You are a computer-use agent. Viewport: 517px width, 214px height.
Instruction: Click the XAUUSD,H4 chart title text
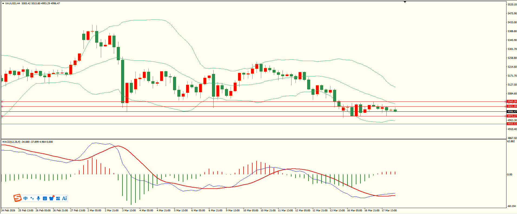pos(12,4)
